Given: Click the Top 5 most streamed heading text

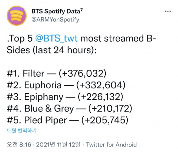Looking at the screenshot, I should pos(81,38).
